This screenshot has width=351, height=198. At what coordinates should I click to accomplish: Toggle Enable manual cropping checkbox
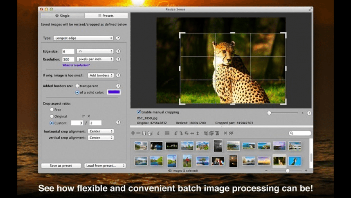pyautogui.click(x=139, y=112)
